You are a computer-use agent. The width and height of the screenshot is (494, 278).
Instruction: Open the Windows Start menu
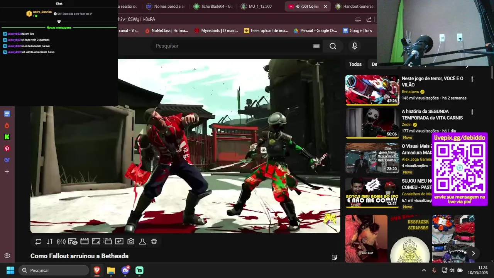[x=10, y=270]
